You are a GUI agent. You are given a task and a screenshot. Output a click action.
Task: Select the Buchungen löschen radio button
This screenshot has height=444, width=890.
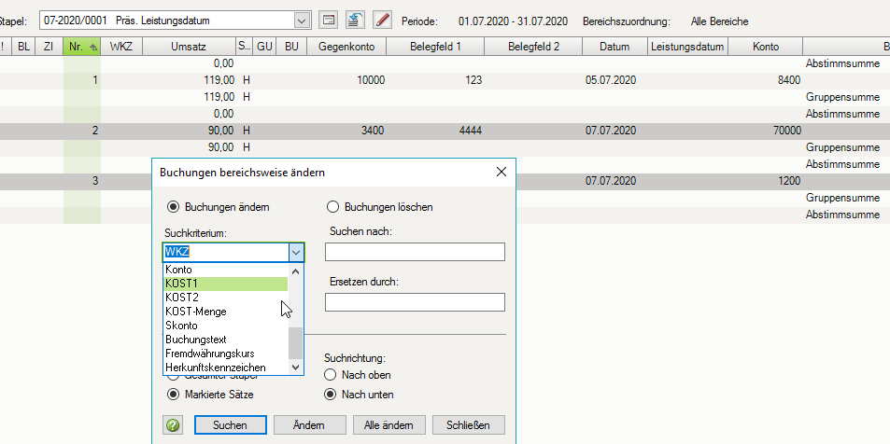click(332, 207)
